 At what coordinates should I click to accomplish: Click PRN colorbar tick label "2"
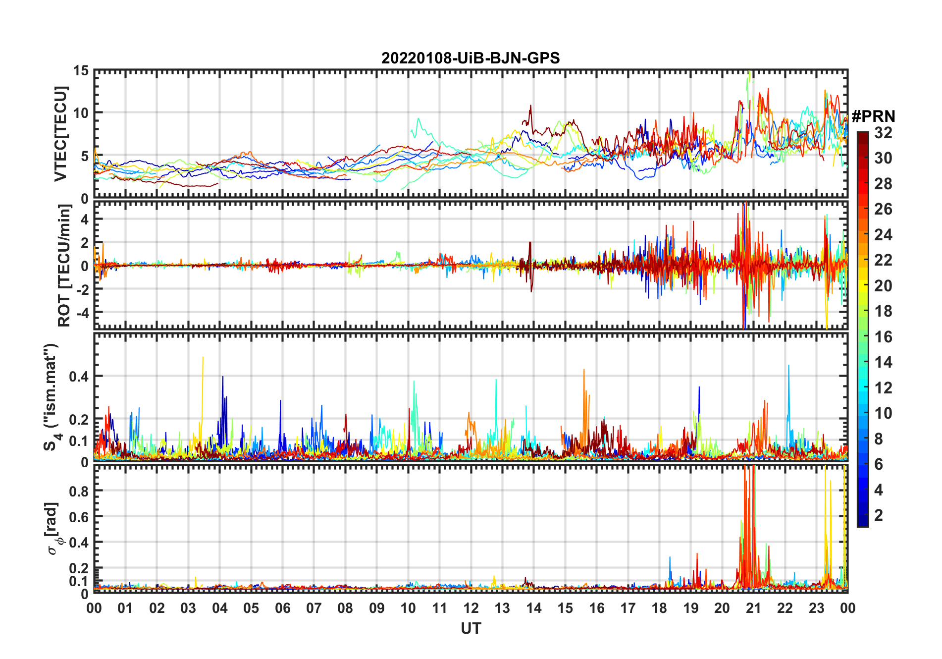point(879,515)
